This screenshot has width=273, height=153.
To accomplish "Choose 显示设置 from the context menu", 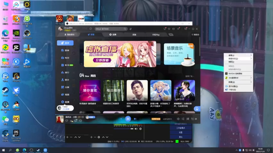I will pyautogui.click(x=238, y=86).
